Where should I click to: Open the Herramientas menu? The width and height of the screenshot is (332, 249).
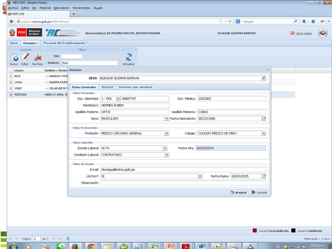pos(82,8)
